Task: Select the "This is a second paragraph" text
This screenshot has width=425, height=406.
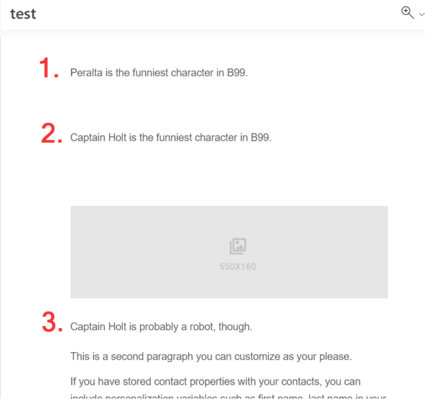Action: (x=211, y=357)
